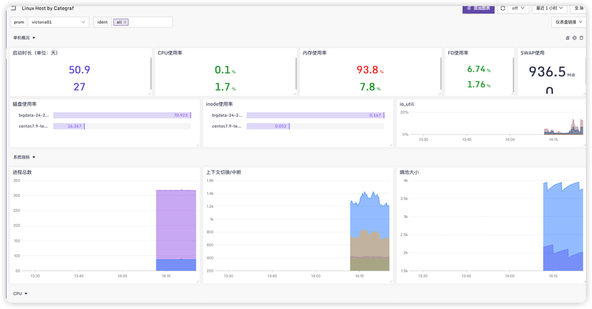The width and height of the screenshot is (592, 309).
Task: Click the scrollbar in FD使用率 panel
Action: pyautogui.click(x=513, y=75)
